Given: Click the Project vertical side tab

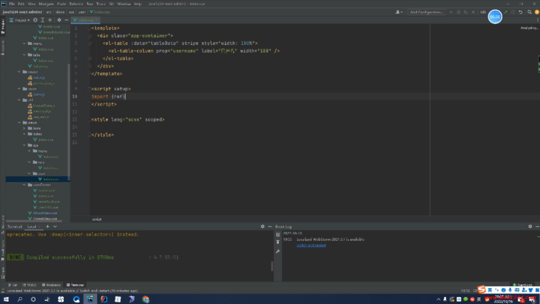Looking at the screenshot, I should point(3,26).
